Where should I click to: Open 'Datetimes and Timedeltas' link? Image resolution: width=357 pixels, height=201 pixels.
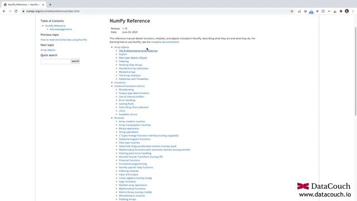[x=134, y=79]
